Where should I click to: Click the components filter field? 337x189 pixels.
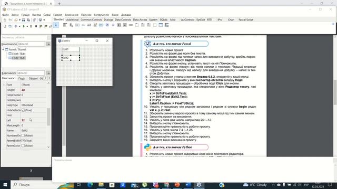[31, 44]
